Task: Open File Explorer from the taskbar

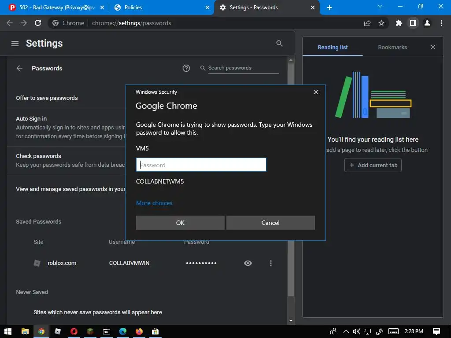Action: (25, 331)
